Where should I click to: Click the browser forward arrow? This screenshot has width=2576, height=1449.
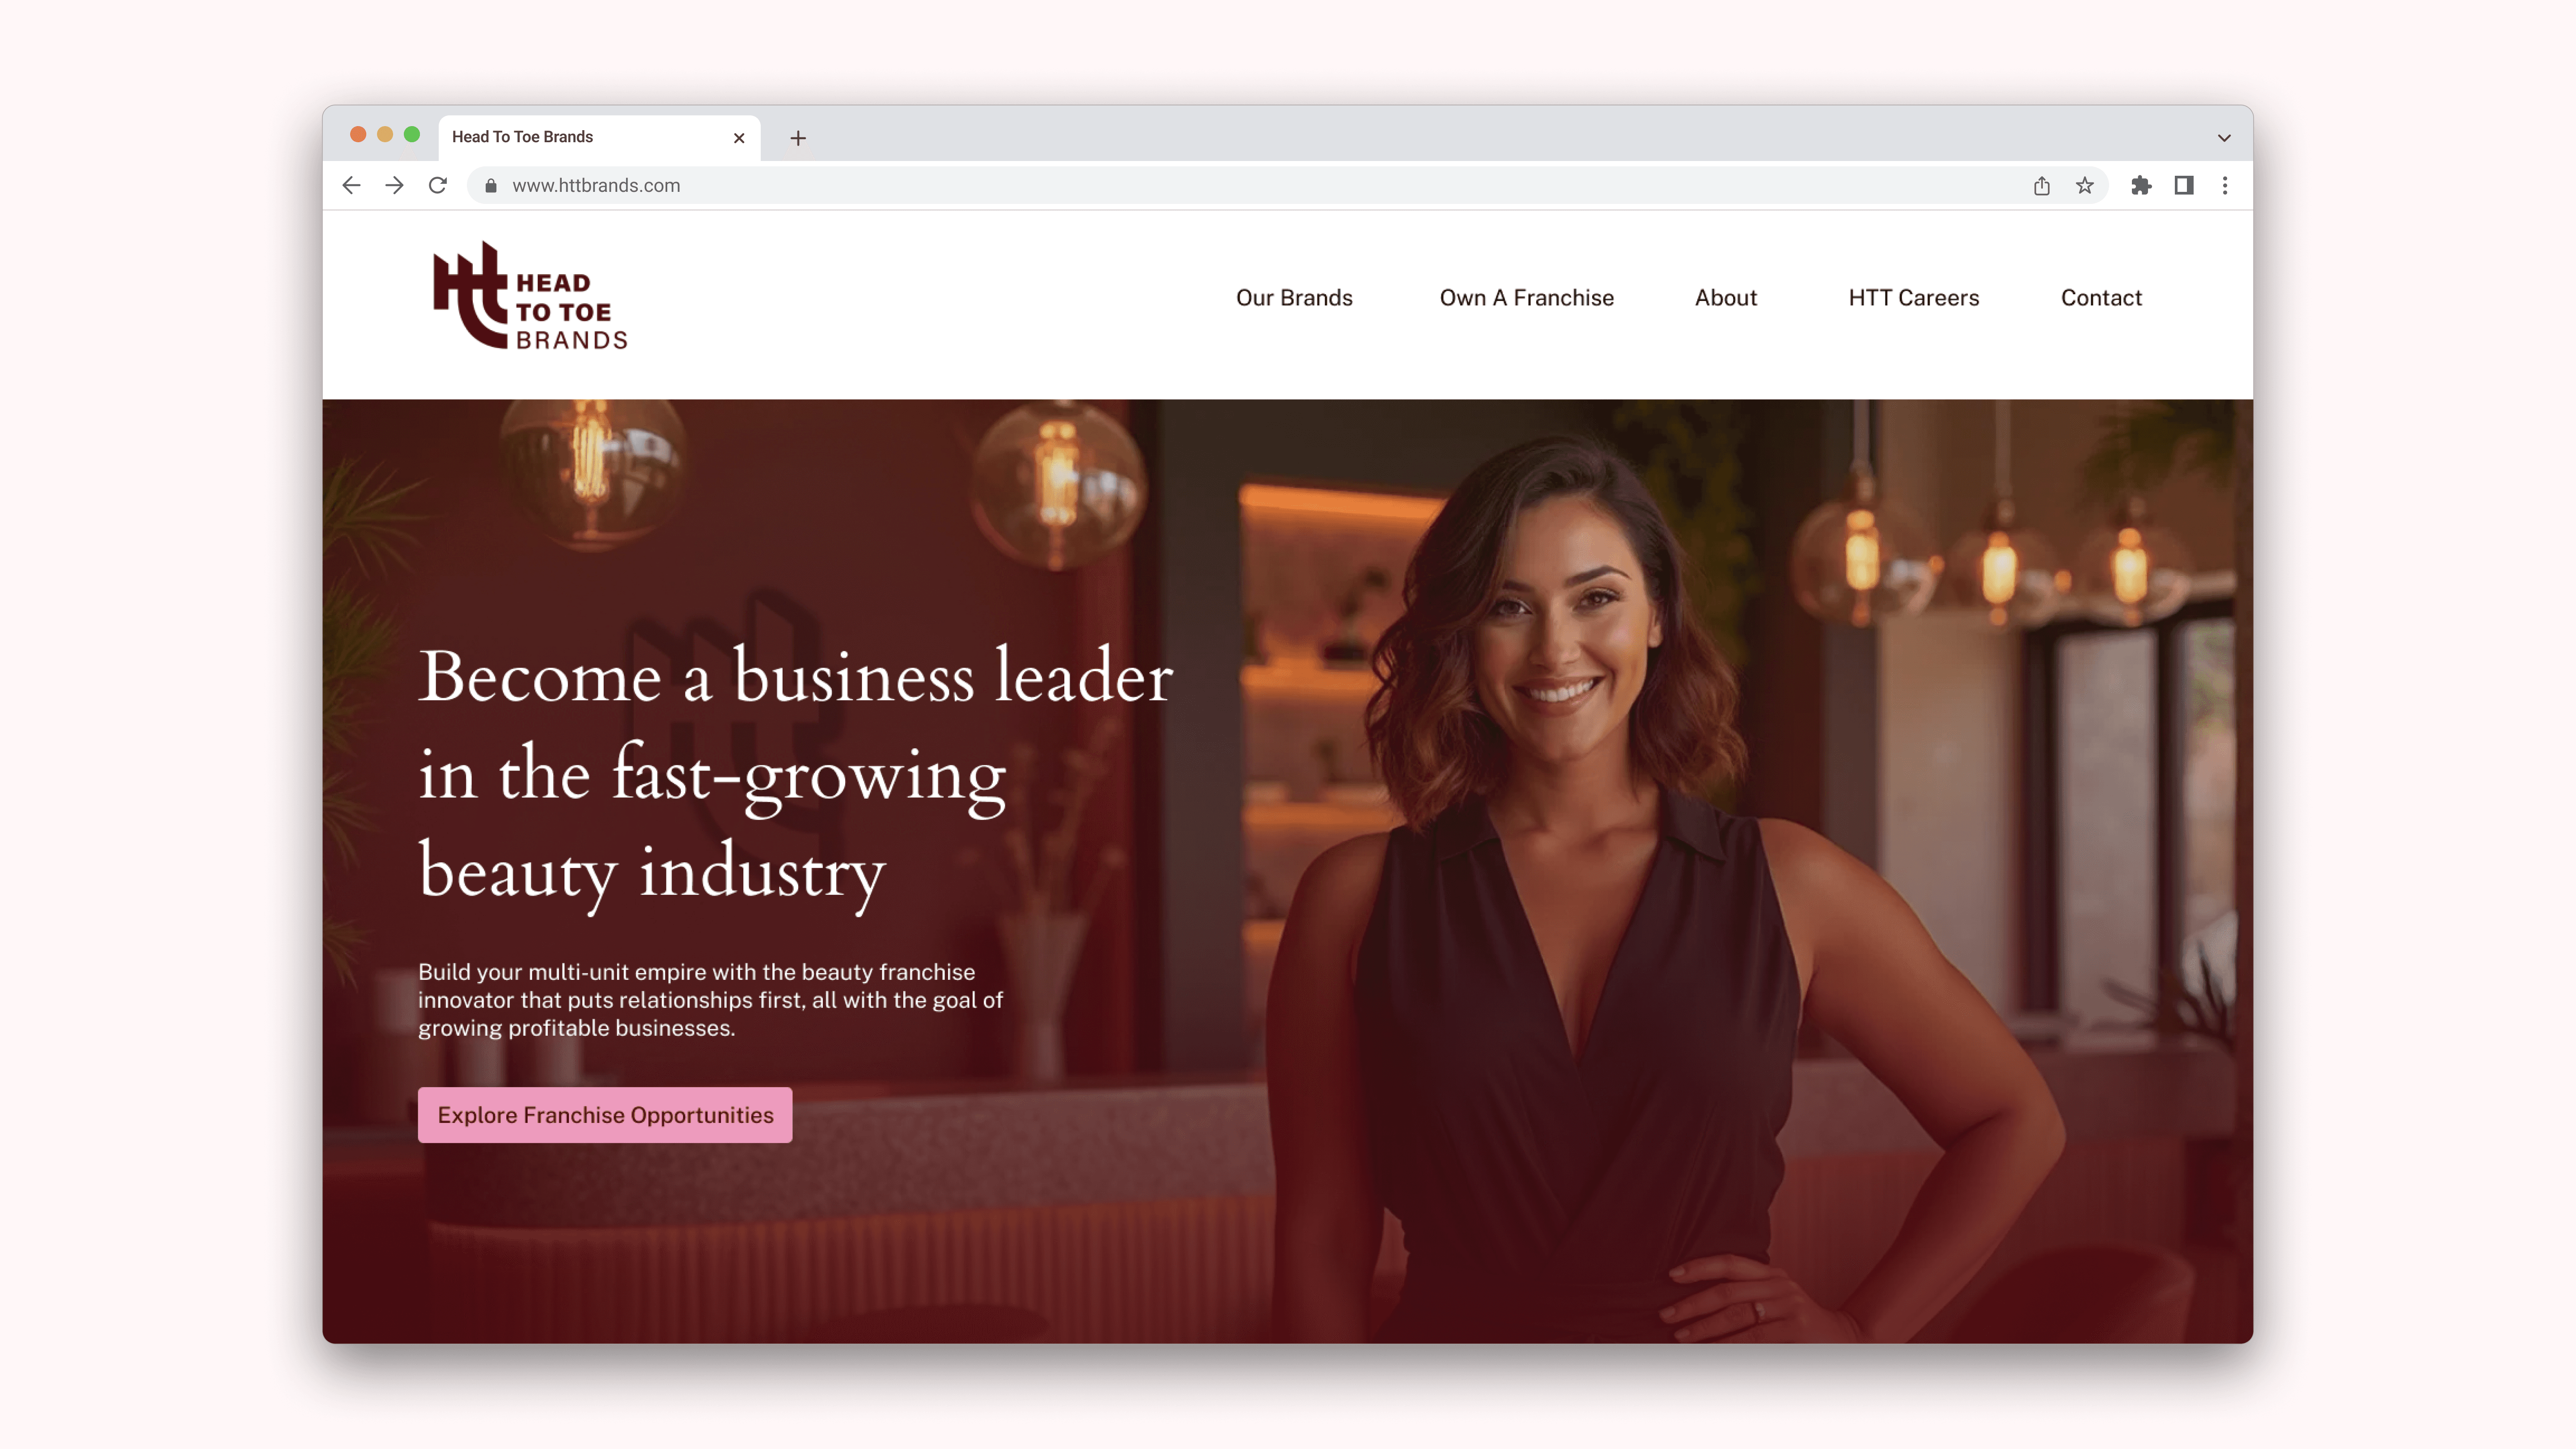[x=394, y=185]
